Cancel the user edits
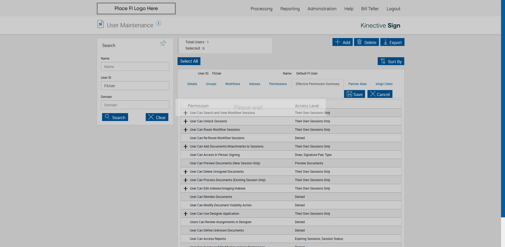505x247 pixels. (x=380, y=94)
